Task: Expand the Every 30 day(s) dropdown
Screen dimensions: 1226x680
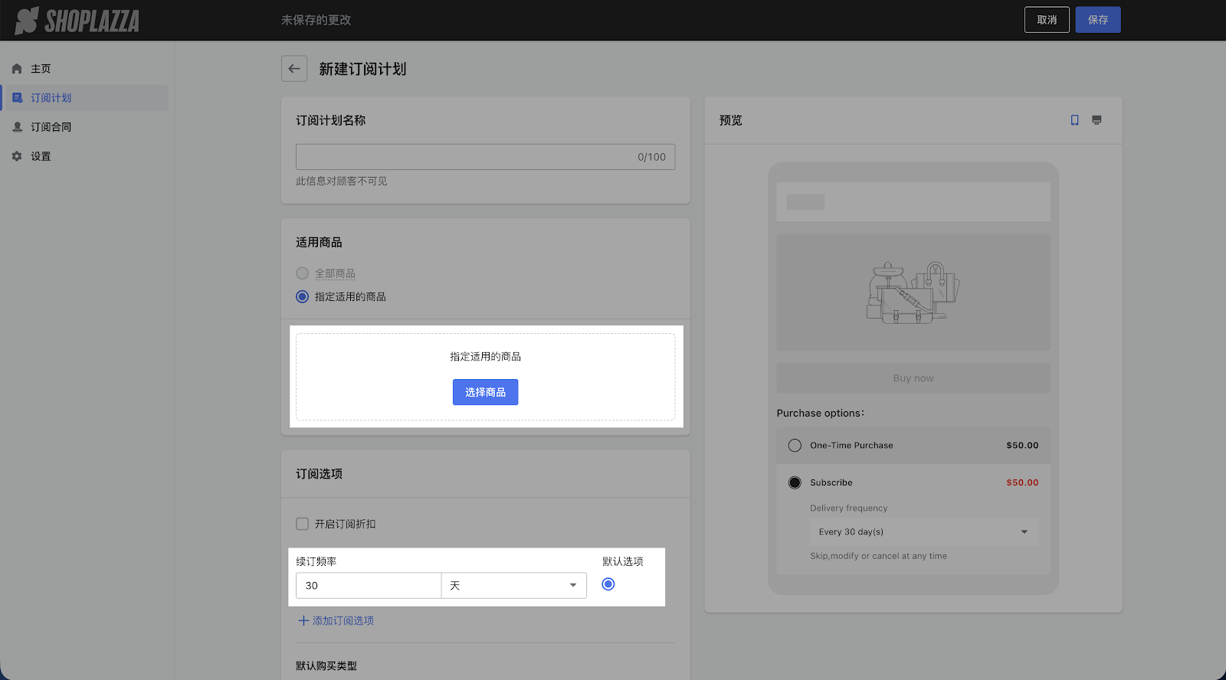Action: (923, 532)
